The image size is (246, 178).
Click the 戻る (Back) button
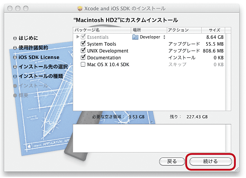click(172, 162)
